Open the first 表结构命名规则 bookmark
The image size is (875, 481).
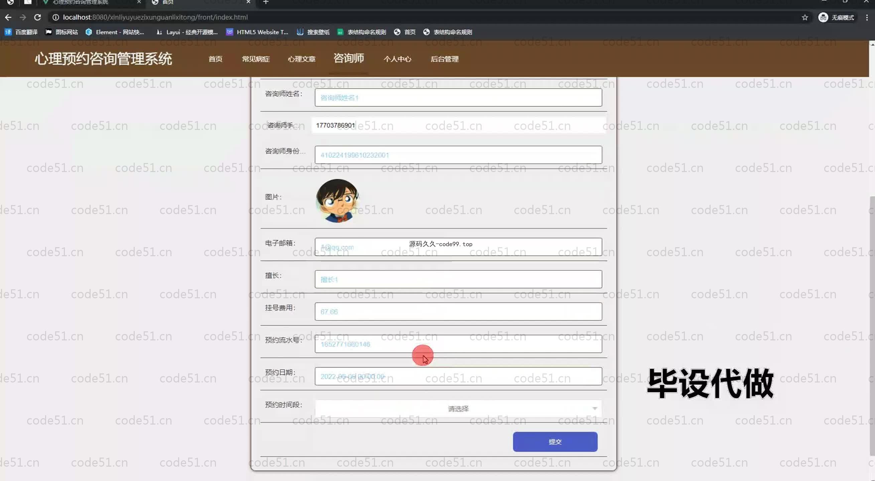pyautogui.click(x=361, y=32)
